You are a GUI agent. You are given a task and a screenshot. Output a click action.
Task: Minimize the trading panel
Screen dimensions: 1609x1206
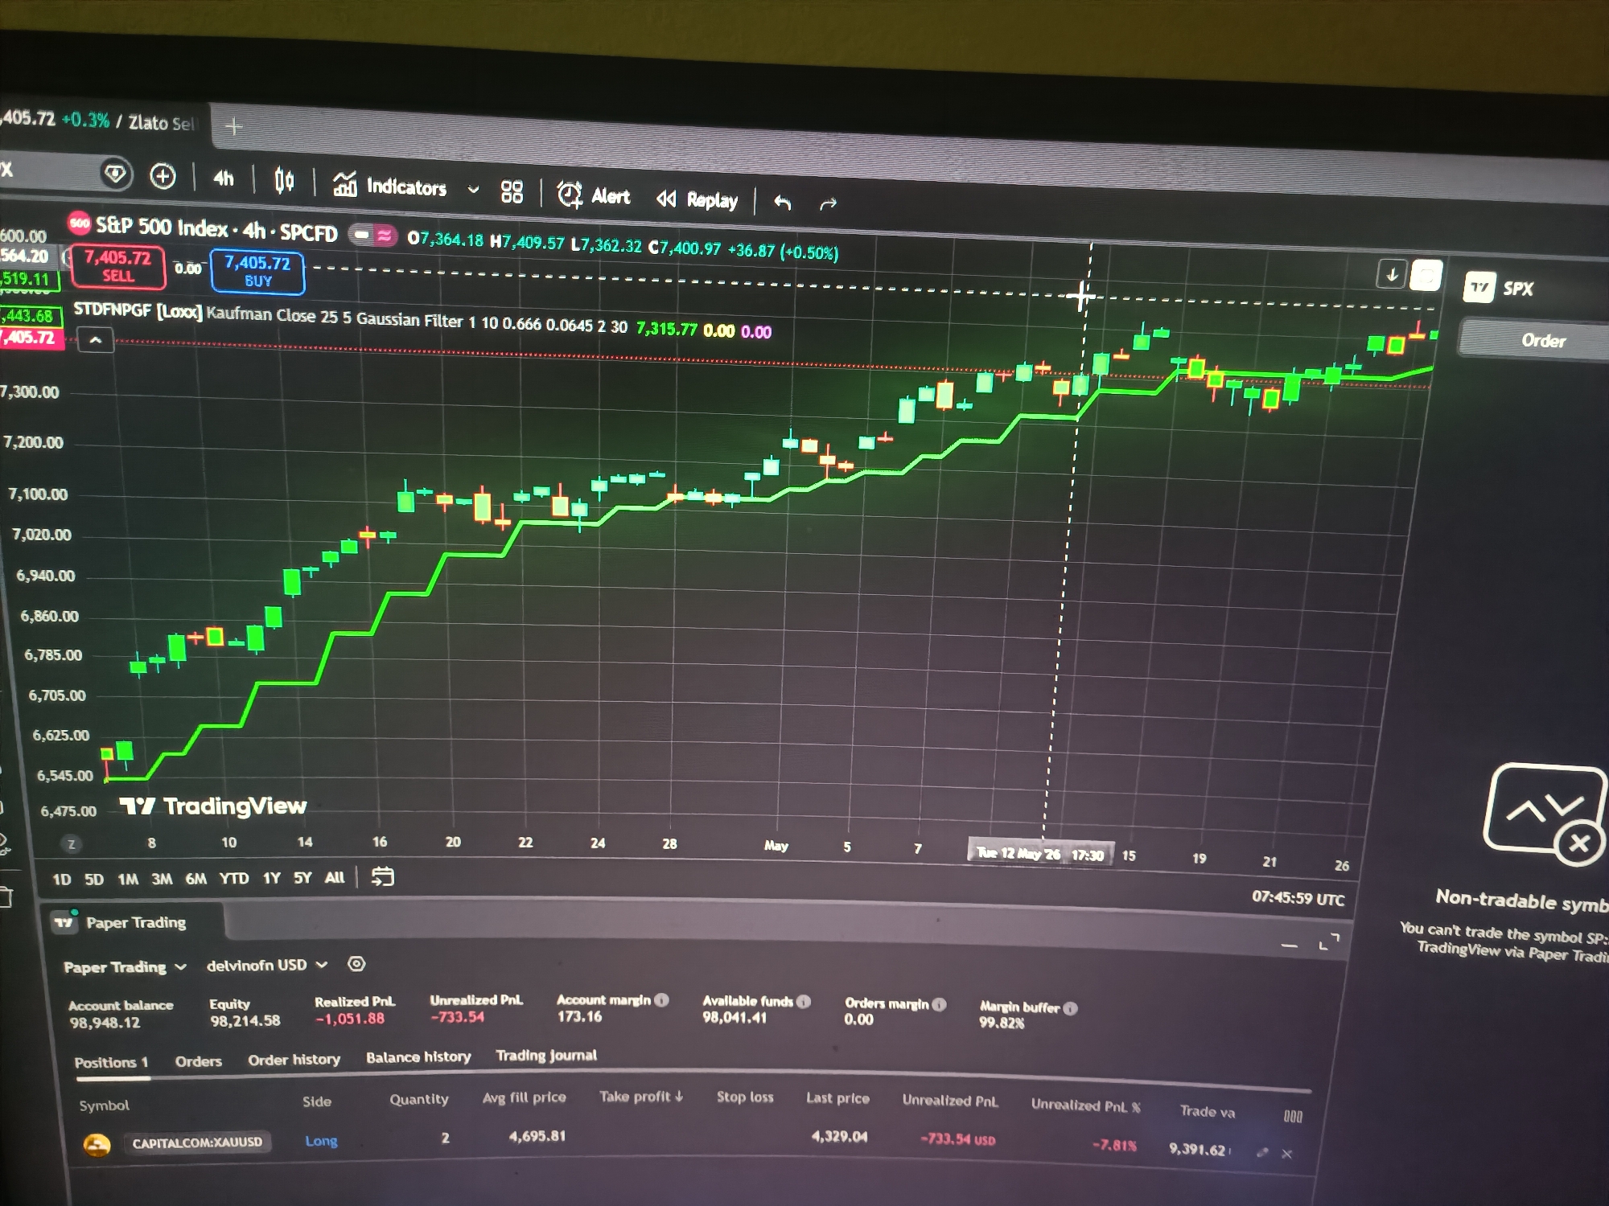click(1289, 946)
